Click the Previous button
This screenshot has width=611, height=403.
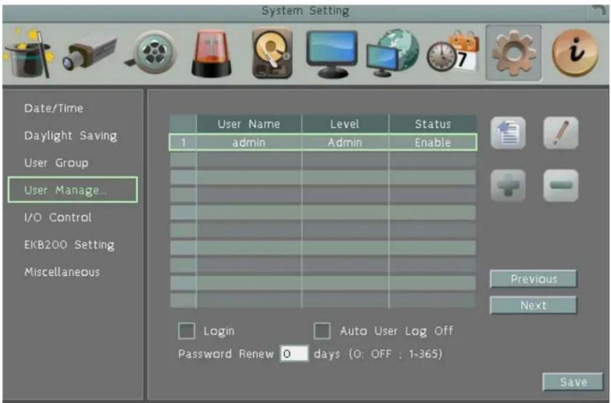coord(533,279)
